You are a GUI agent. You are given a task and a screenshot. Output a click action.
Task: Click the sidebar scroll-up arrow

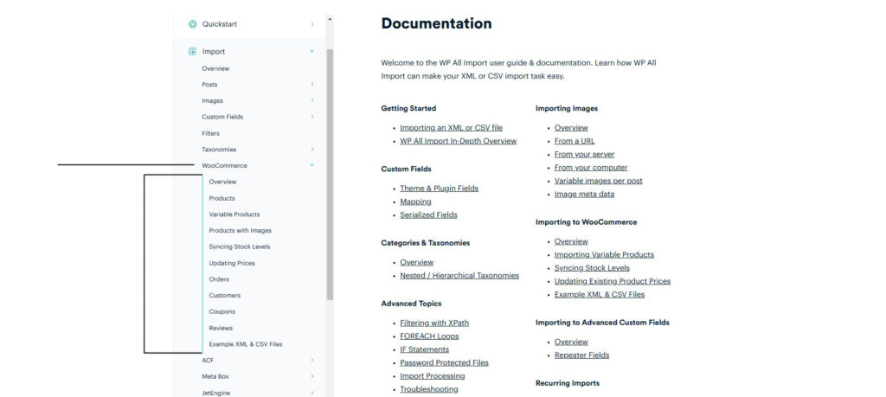(330, 19)
